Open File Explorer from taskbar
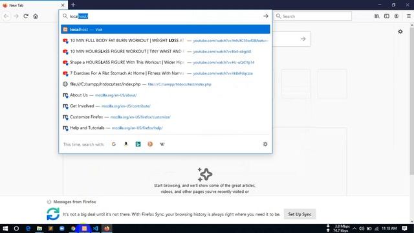This screenshot has width=414, height=233. point(39,228)
